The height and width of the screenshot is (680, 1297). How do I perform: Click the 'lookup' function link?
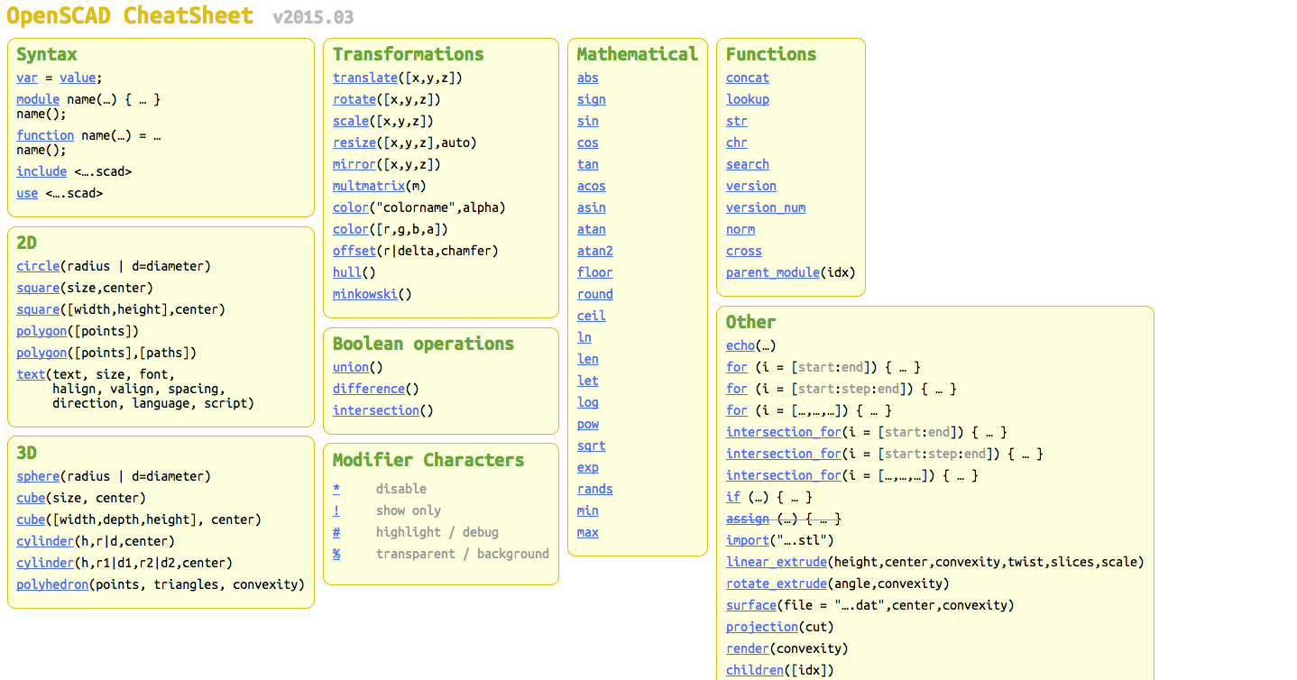[748, 99]
